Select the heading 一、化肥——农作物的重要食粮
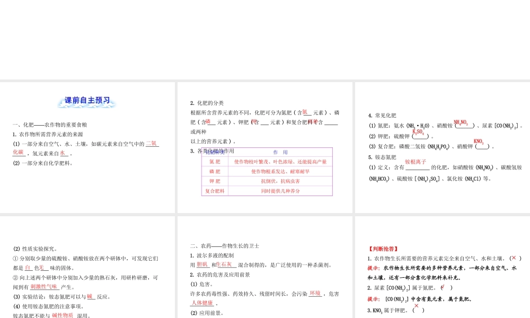The image size is (530, 318). coord(50,125)
